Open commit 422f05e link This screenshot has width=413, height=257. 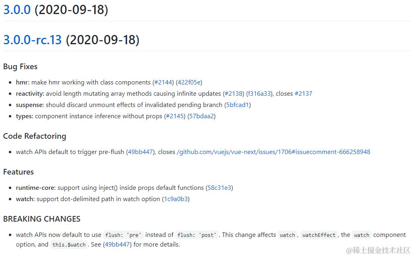point(189,82)
